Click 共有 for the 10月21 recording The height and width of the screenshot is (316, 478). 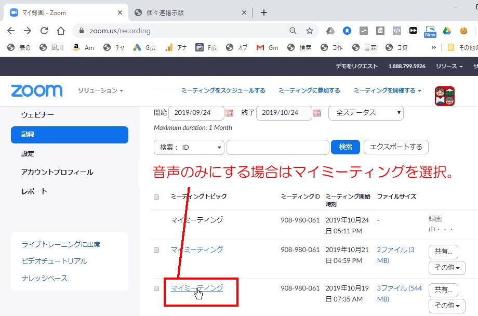pyautogui.click(x=443, y=252)
